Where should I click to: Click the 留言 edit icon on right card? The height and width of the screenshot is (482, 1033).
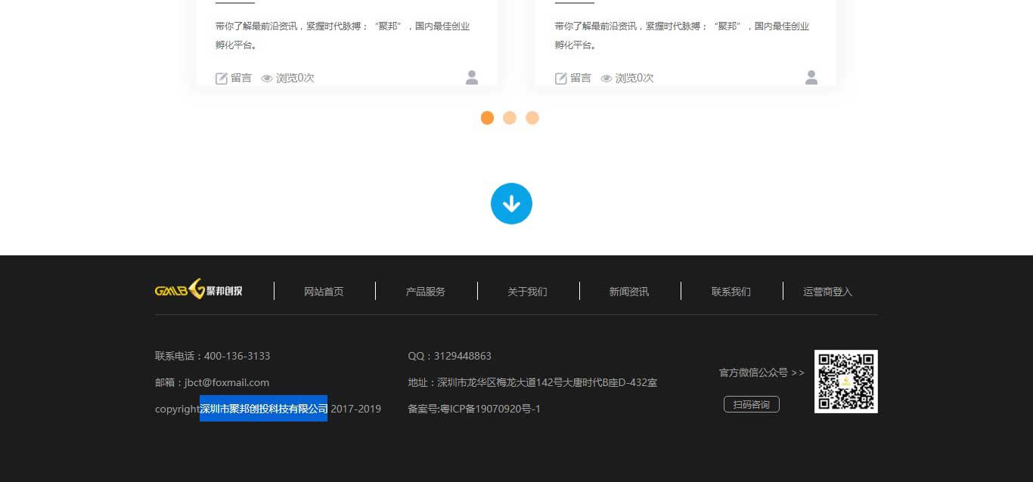pos(561,78)
